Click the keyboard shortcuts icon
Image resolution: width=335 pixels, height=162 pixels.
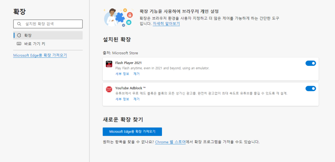coord(19,44)
